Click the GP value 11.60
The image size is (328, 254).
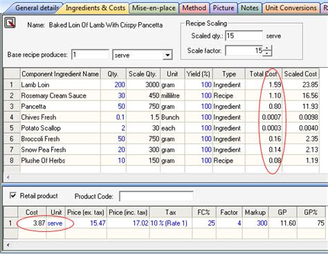point(283,223)
